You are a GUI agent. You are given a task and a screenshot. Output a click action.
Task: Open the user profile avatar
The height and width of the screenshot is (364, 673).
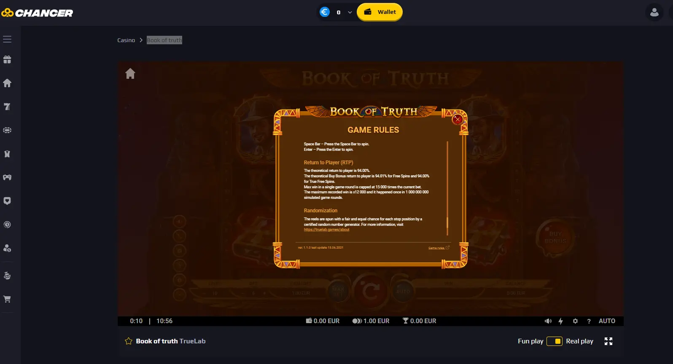(654, 12)
